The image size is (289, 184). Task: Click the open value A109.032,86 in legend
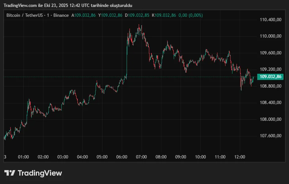click(x=84, y=15)
